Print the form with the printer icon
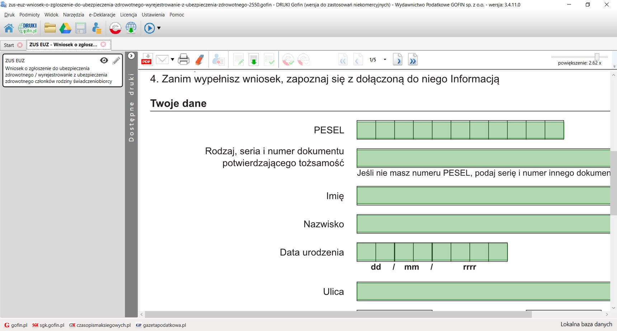The width and height of the screenshot is (617, 331). [184, 60]
